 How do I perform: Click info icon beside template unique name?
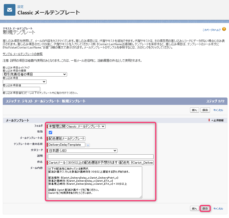88,145
